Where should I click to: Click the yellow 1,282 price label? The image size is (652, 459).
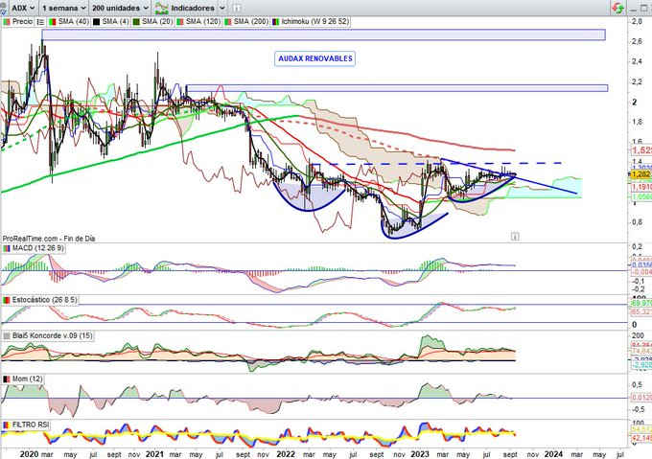tap(640, 174)
